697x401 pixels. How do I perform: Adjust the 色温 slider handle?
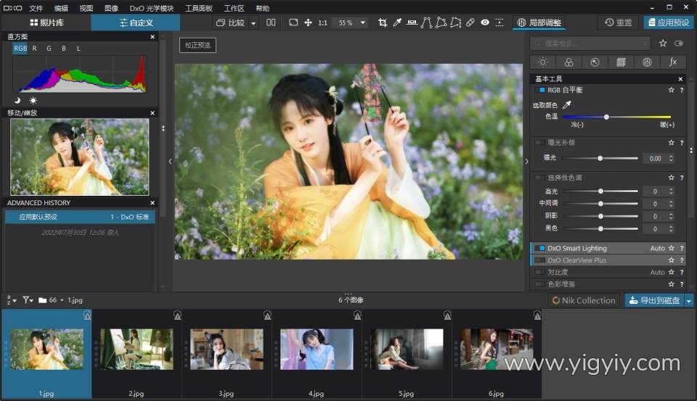coord(606,117)
